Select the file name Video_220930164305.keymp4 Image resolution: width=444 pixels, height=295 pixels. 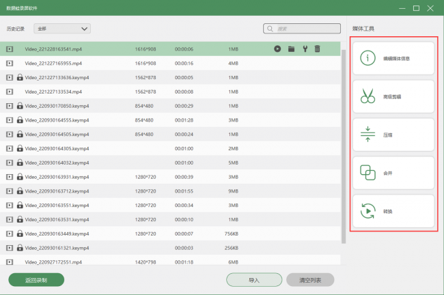point(57,148)
